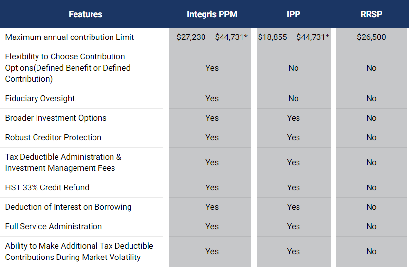Click the IPP column header

point(294,14)
